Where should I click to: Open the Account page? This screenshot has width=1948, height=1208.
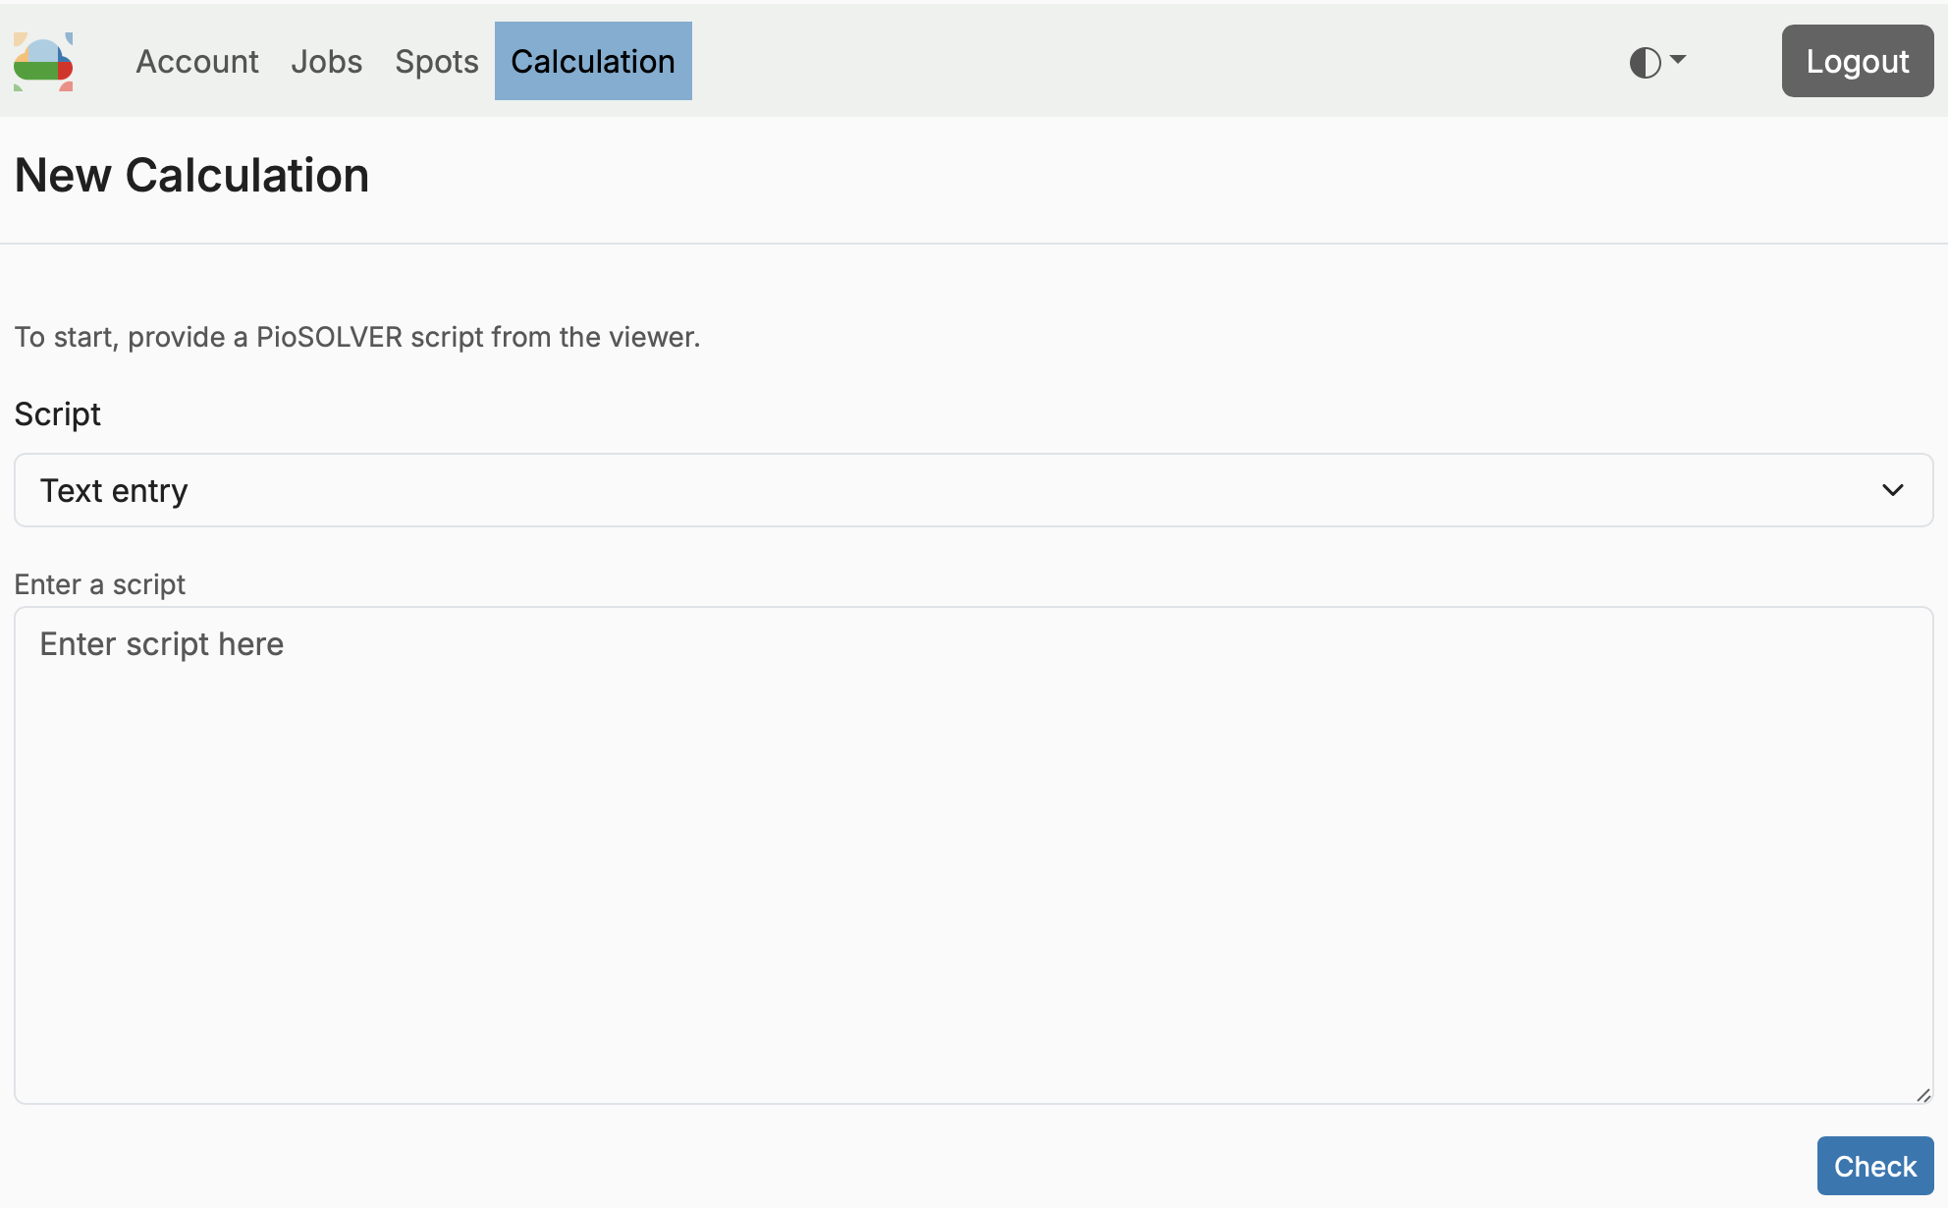(197, 61)
